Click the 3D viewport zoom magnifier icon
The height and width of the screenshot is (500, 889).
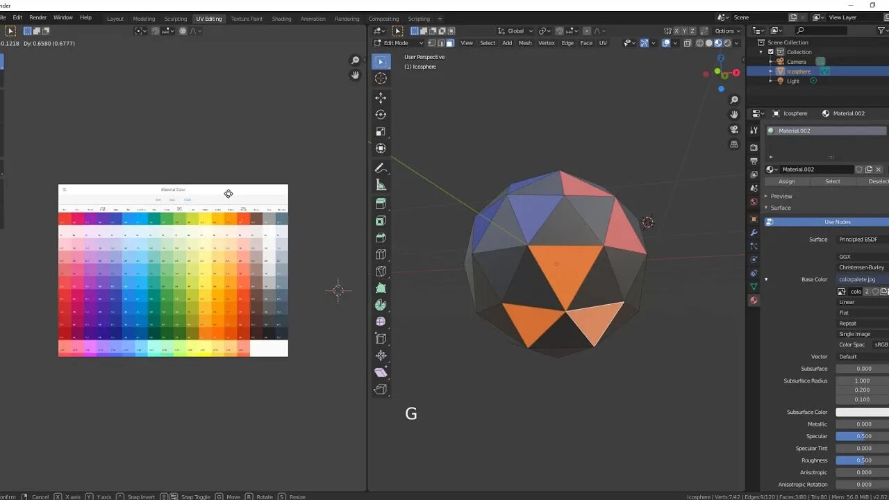(x=734, y=100)
